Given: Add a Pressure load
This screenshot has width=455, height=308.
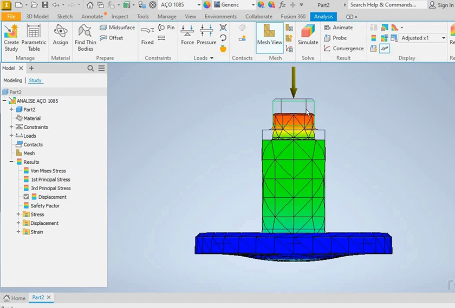Looking at the screenshot, I should [206, 36].
